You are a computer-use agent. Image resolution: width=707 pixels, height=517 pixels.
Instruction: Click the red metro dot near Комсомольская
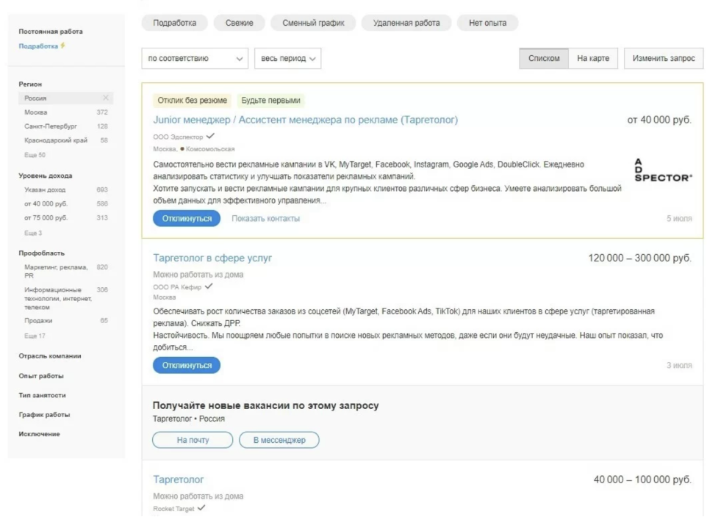(183, 148)
